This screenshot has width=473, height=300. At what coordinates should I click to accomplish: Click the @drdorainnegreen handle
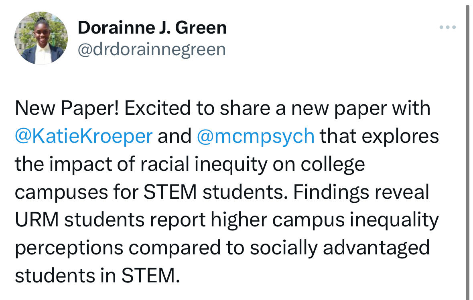(152, 49)
